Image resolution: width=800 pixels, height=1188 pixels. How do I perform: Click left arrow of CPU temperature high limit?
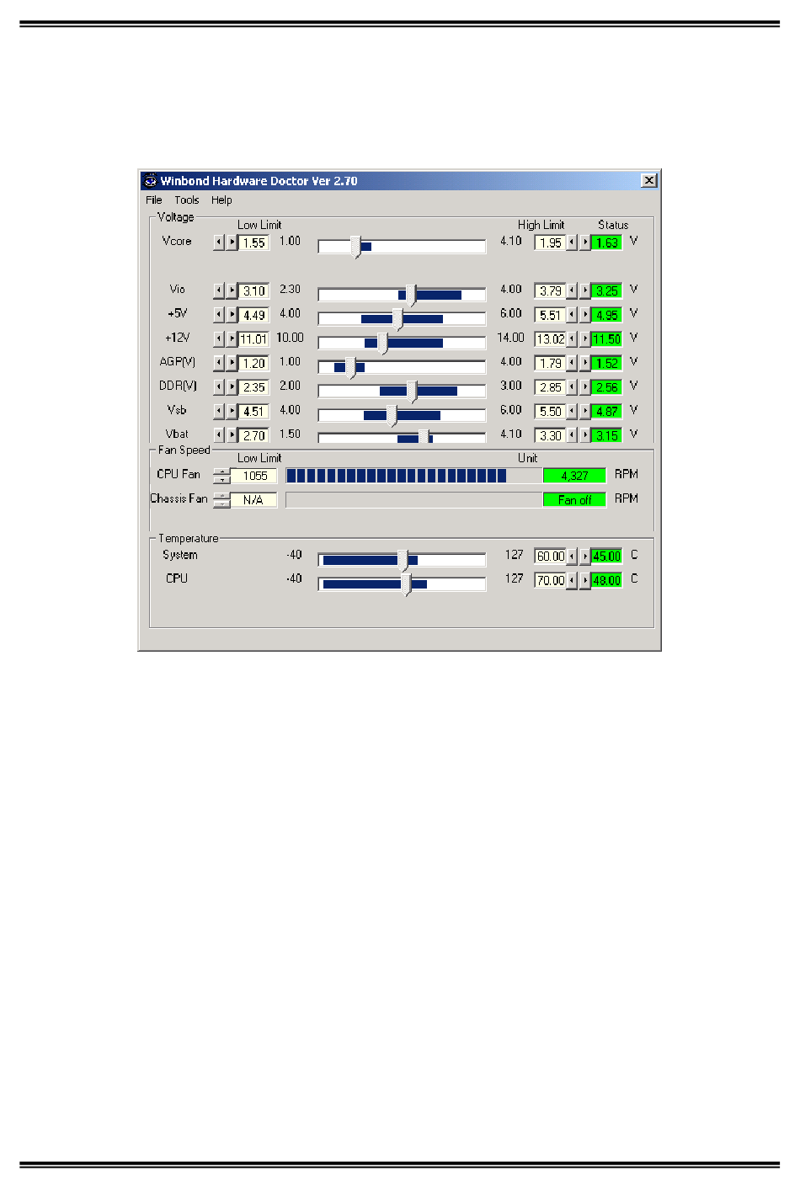(x=572, y=580)
